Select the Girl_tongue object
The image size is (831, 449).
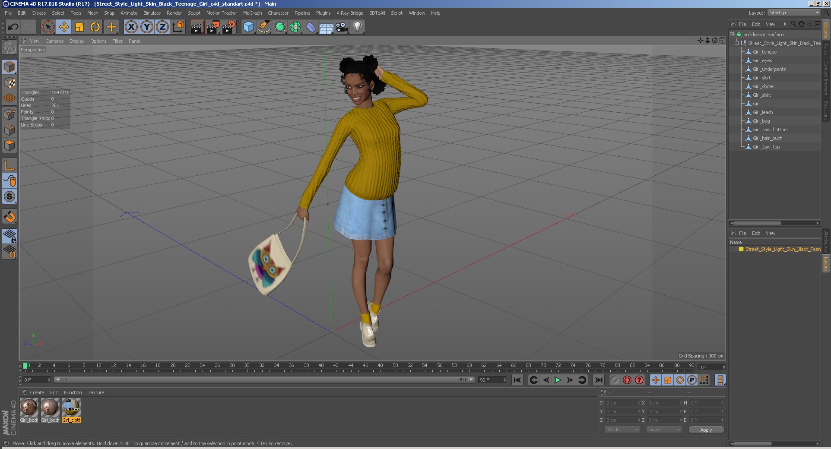764,52
